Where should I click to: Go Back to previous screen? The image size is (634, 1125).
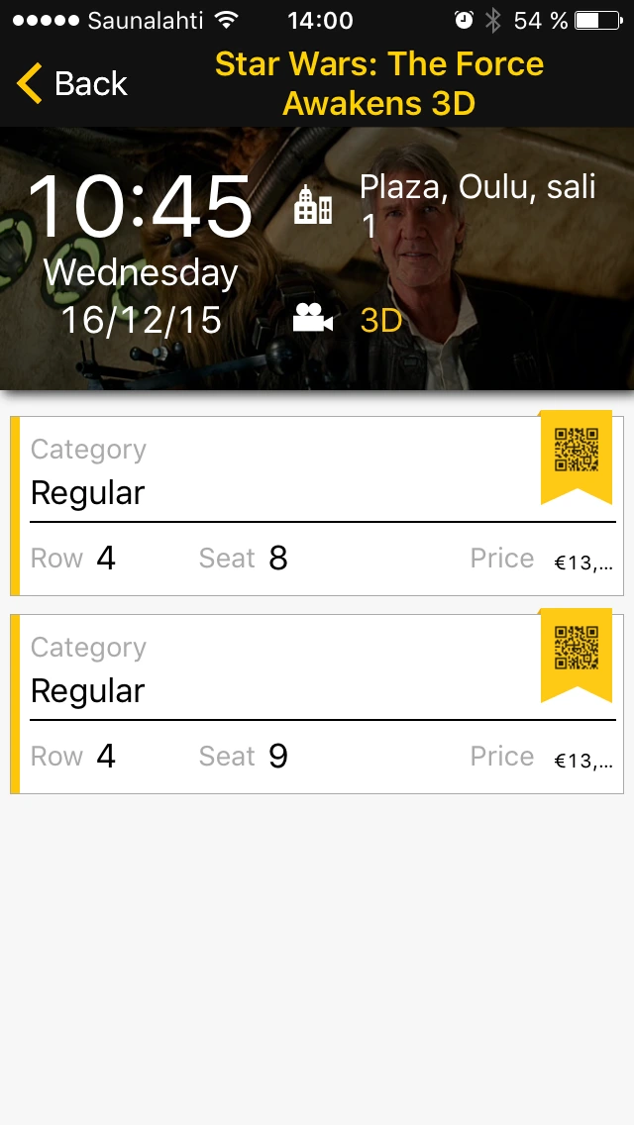pyautogui.click(x=71, y=83)
